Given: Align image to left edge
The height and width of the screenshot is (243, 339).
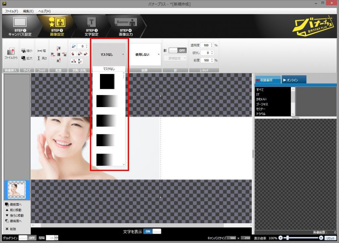Looking at the screenshot, I should pyautogui.click(x=53, y=54).
